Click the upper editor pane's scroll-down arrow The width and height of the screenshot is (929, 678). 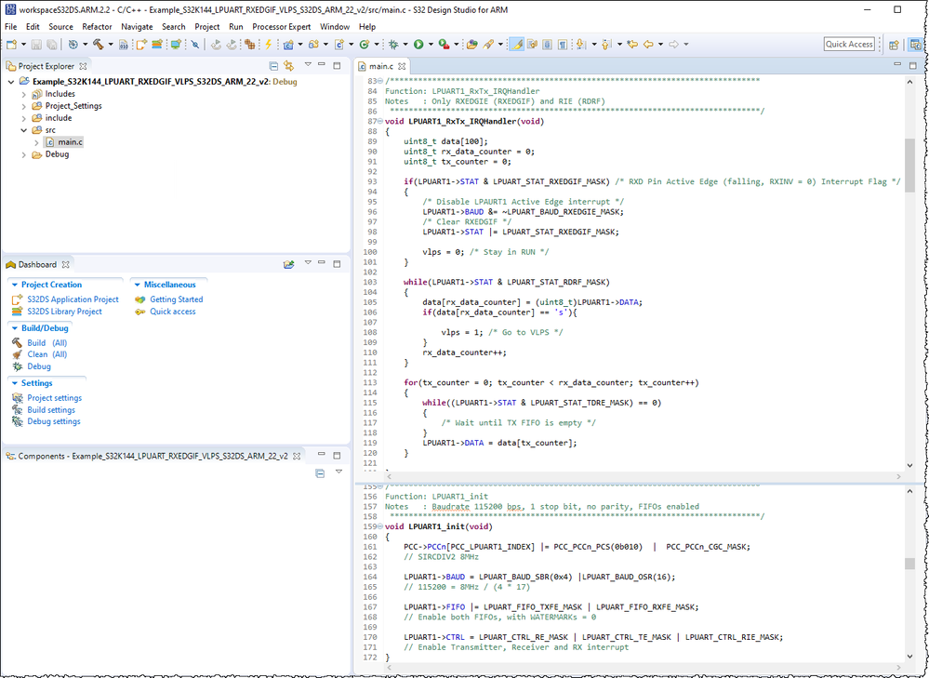coord(909,465)
